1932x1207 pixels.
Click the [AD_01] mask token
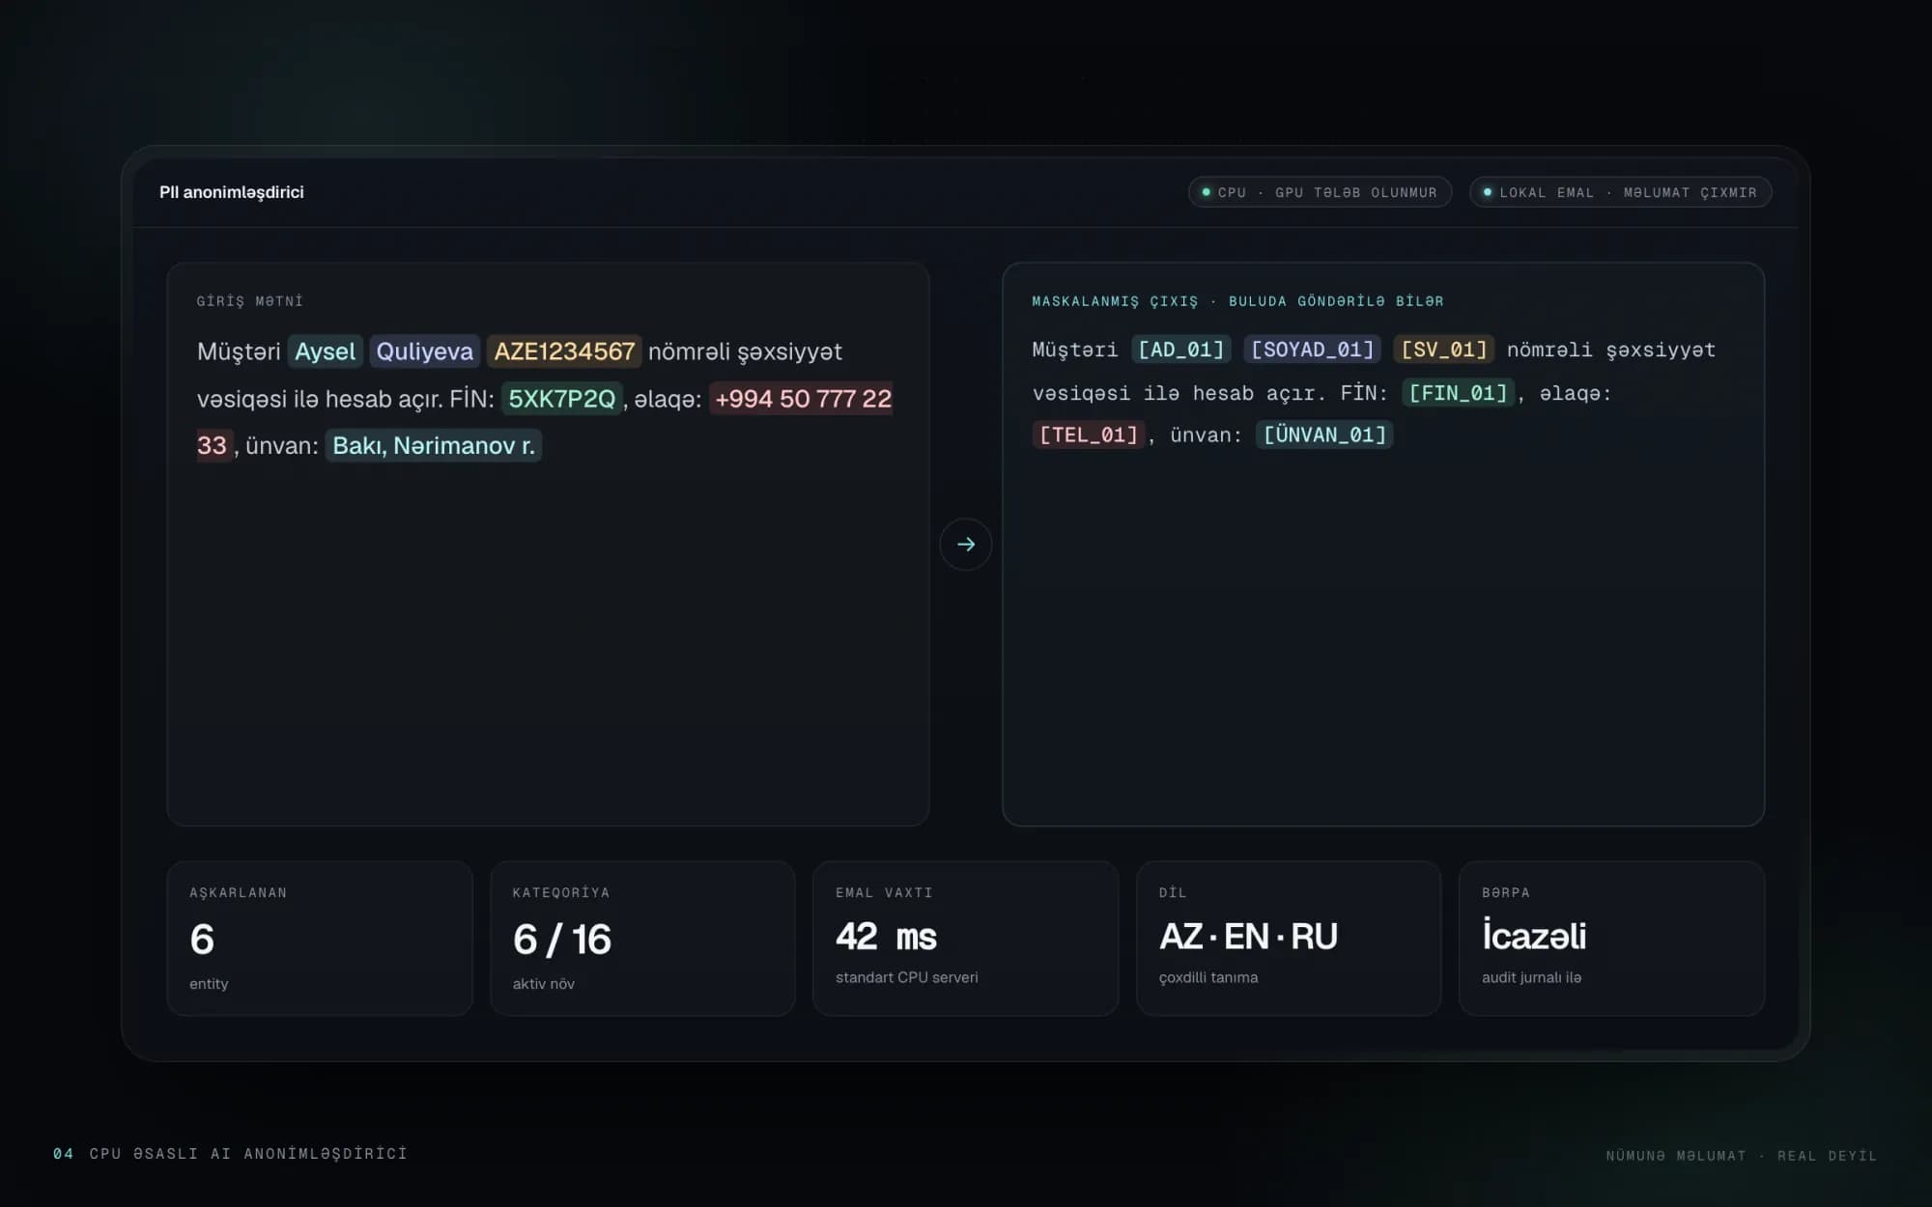point(1180,350)
